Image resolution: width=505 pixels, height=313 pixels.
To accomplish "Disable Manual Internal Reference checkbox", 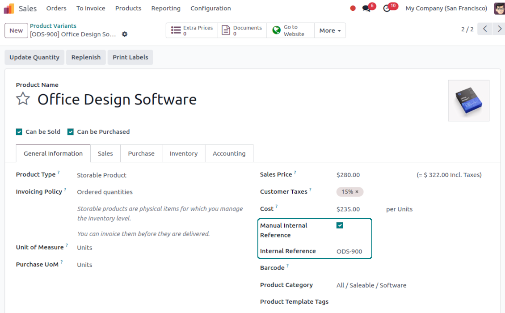I will click(340, 225).
